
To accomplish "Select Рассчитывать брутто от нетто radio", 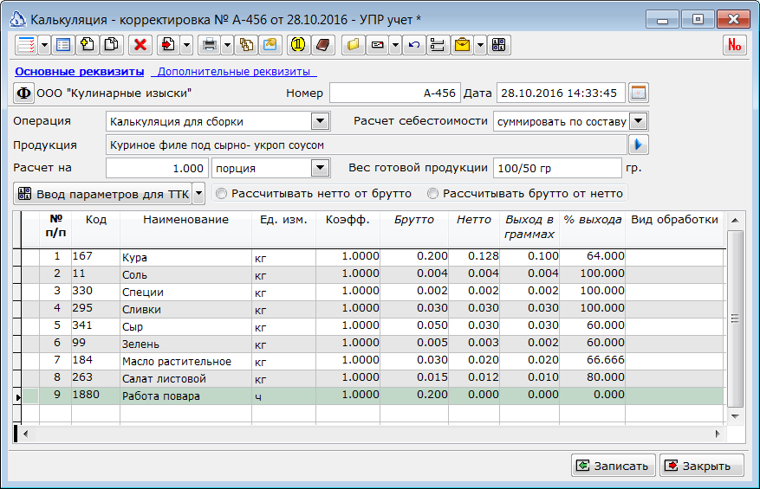I will (432, 194).
